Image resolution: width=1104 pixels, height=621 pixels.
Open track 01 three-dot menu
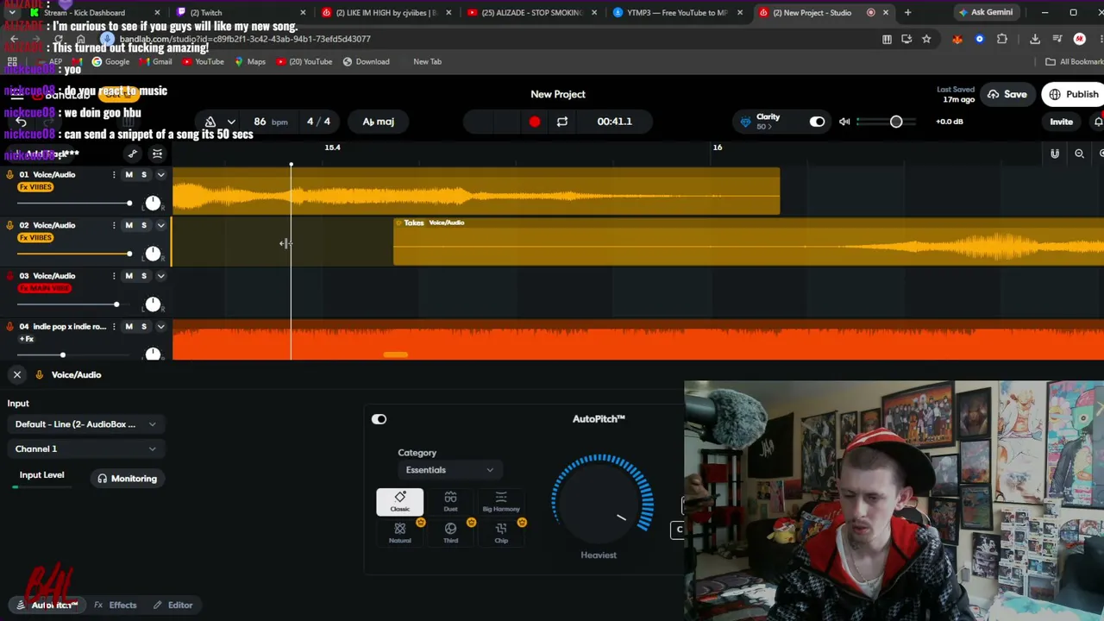[113, 174]
